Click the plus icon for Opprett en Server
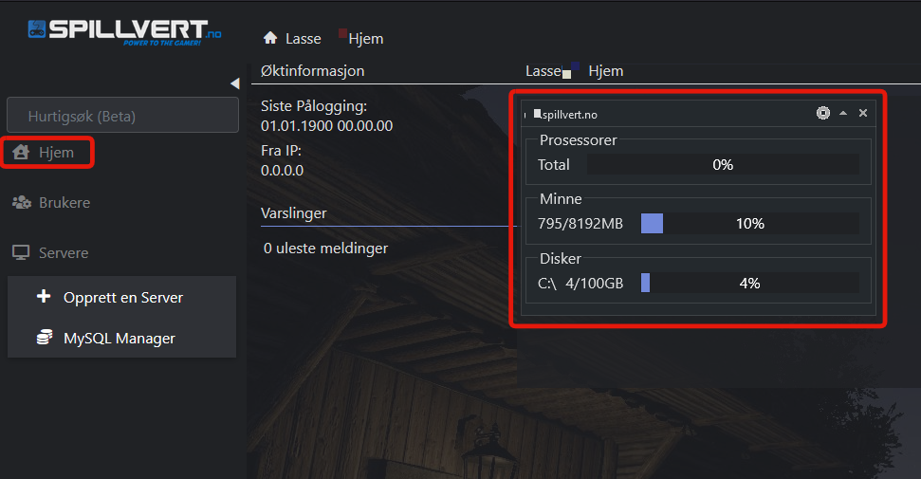921x479 pixels. 44,296
